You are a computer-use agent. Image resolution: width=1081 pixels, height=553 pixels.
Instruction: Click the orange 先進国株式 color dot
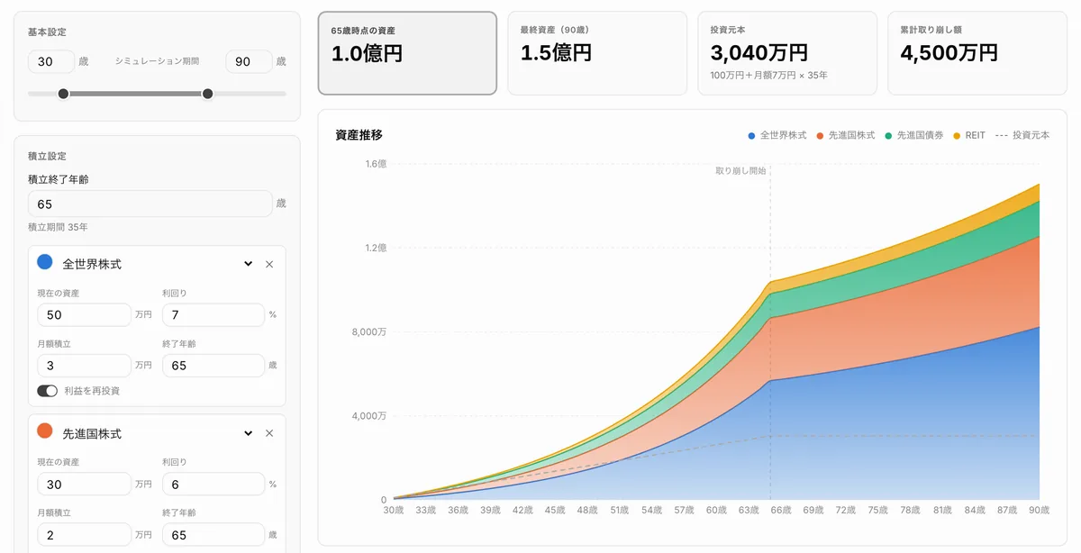[x=44, y=431]
